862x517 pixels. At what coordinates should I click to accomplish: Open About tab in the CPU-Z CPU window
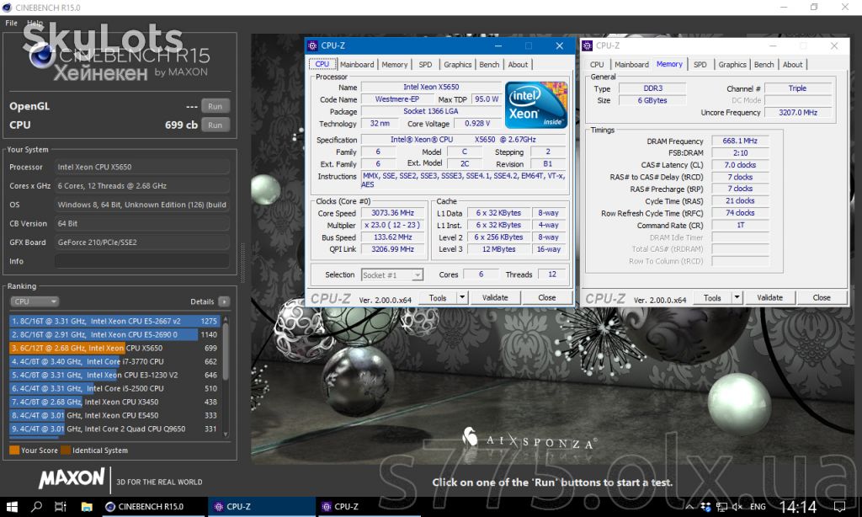pos(518,64)
